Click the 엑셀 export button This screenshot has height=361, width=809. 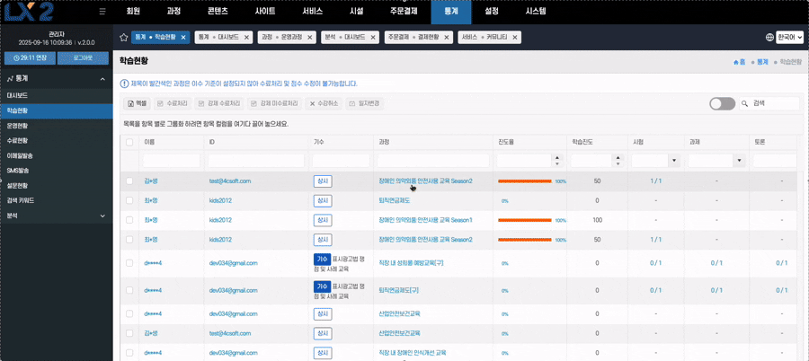137,103
